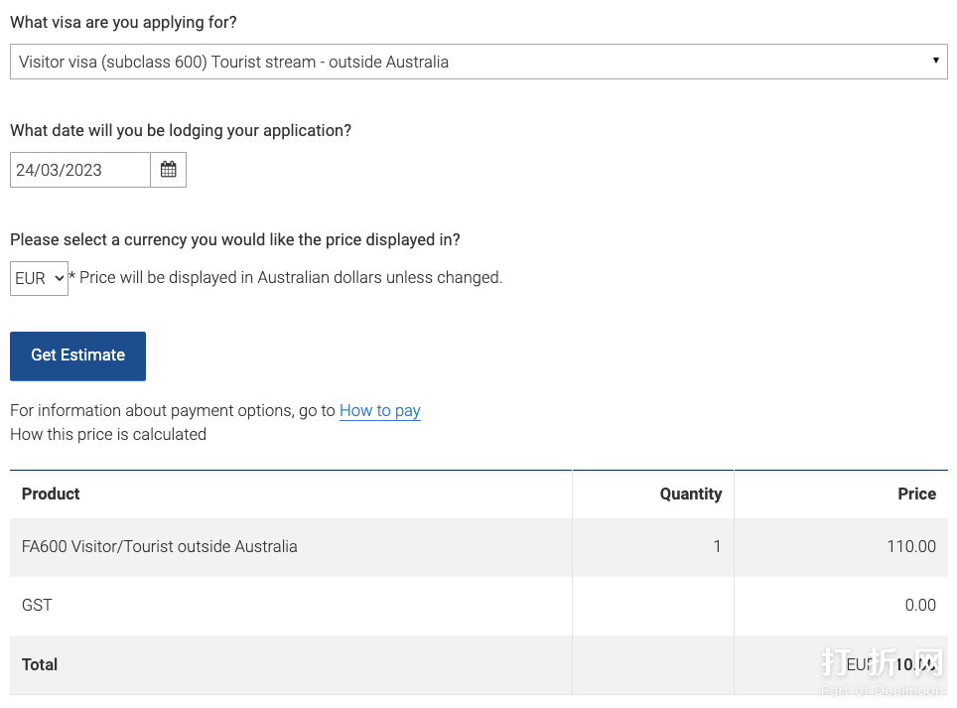Screen dimensions: 957x708
Task: Open the calendar date picker icon
Action: (x=168, y=170)
